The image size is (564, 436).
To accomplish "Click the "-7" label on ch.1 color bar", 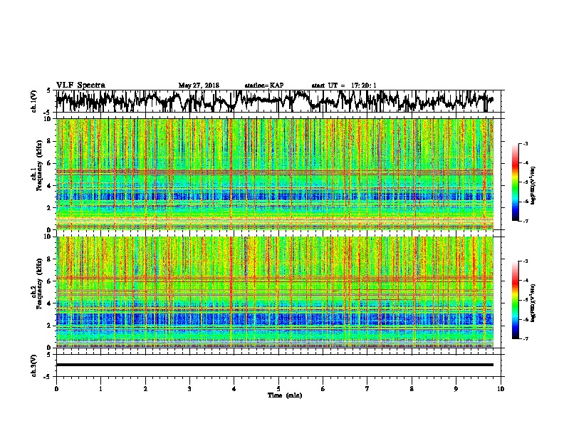I will (x=525, y=221).
